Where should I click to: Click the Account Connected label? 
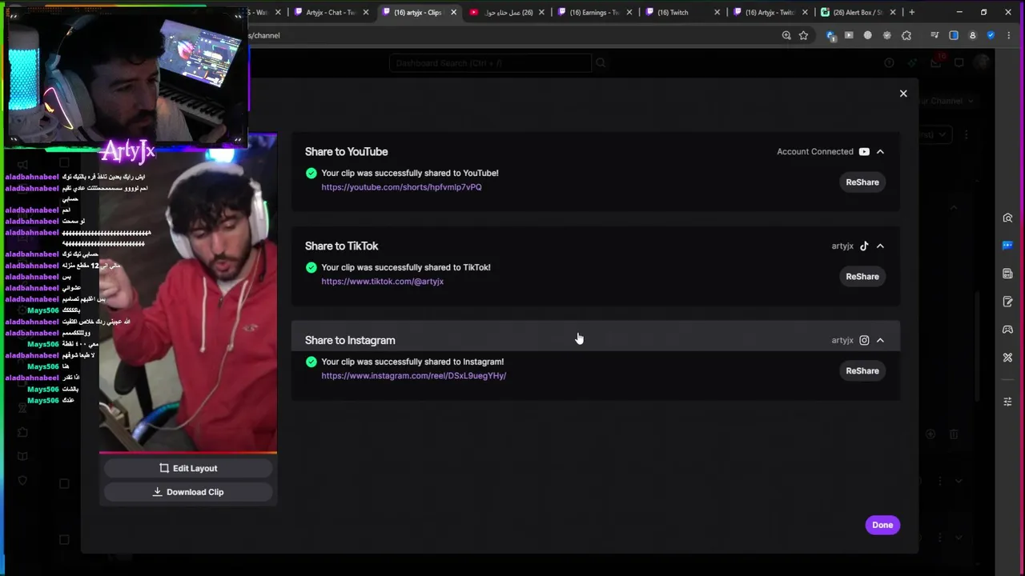click(x=815, y=152)
